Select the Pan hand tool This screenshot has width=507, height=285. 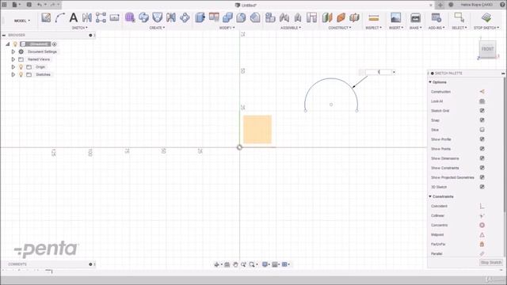click(235, 264)
